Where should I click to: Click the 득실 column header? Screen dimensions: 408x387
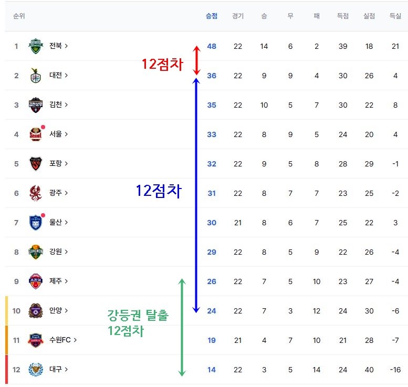395,16
